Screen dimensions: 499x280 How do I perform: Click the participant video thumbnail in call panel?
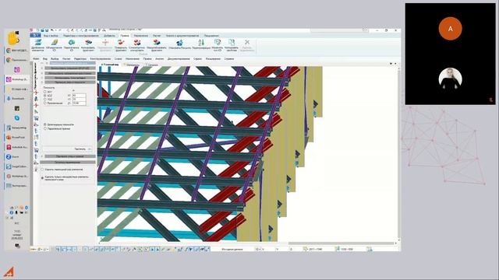pos(450,79)
